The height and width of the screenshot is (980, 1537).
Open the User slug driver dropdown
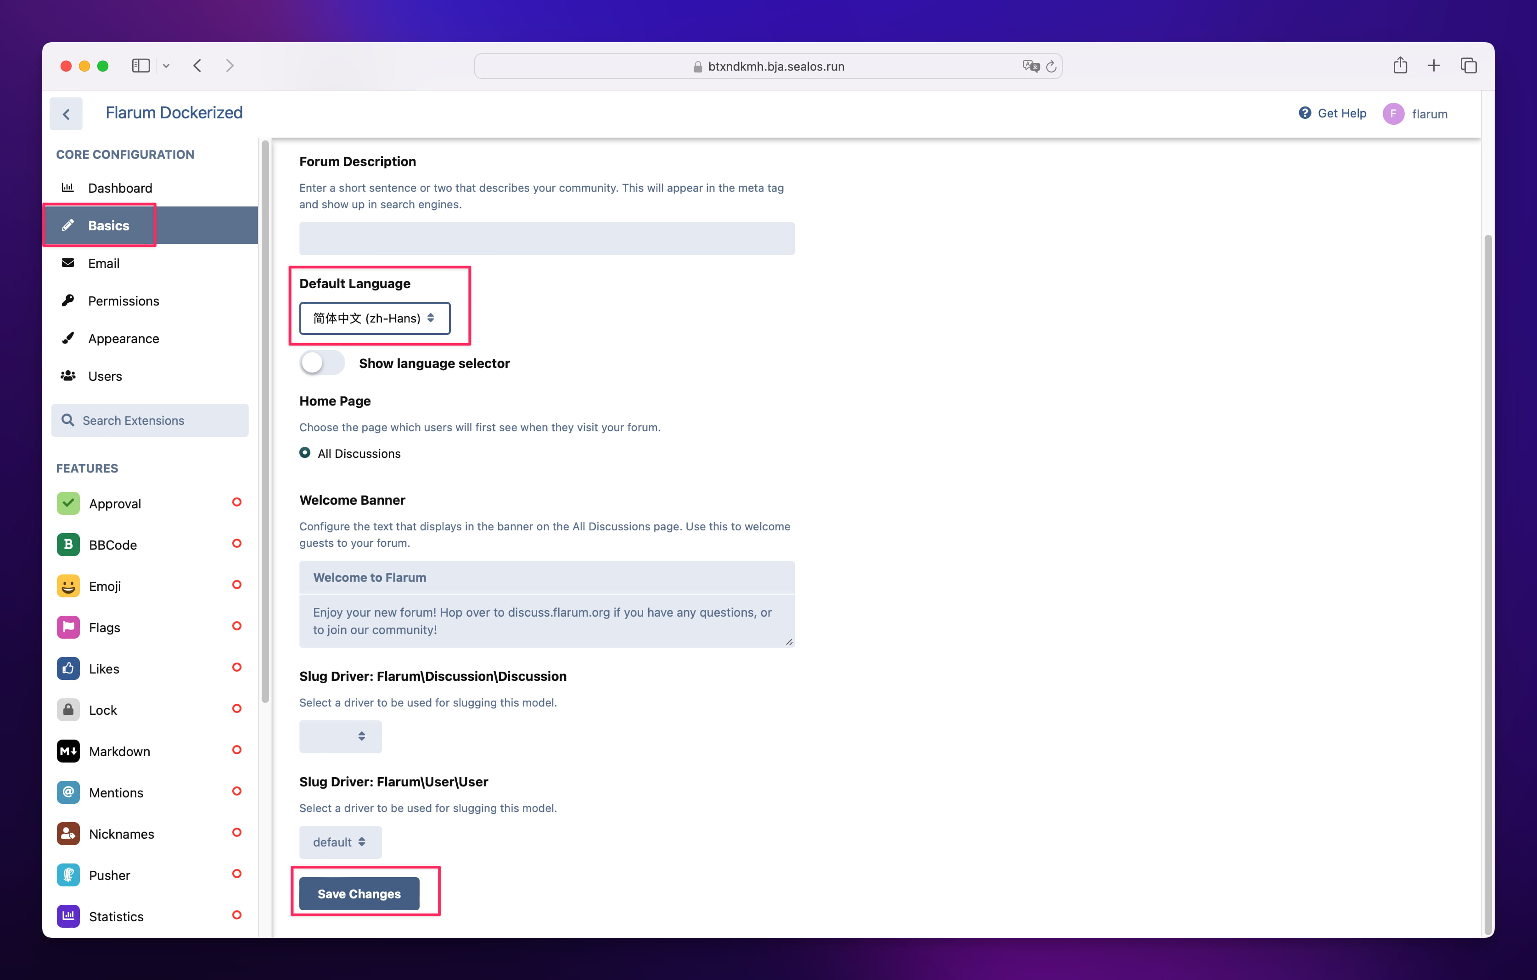pos(340,842)
